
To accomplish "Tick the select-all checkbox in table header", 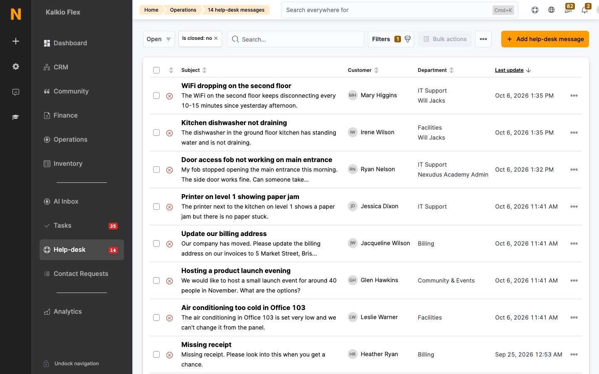I will click(x=156, y=70).
